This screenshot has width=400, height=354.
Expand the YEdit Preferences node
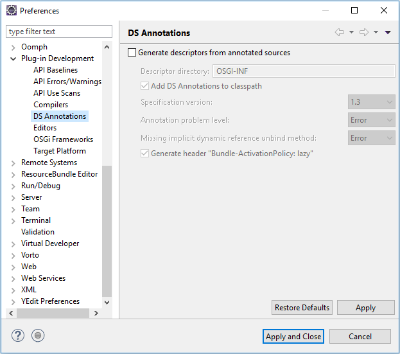[13, 302]
